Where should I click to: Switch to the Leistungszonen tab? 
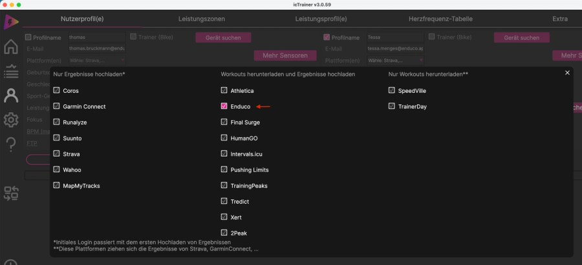pyautogui.click(x=202, y=19)
